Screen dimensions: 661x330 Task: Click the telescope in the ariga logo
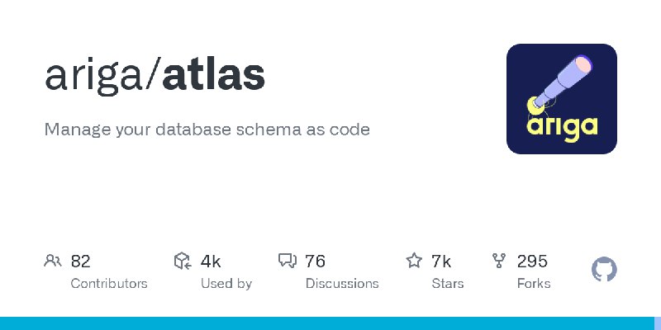point(560,83)
